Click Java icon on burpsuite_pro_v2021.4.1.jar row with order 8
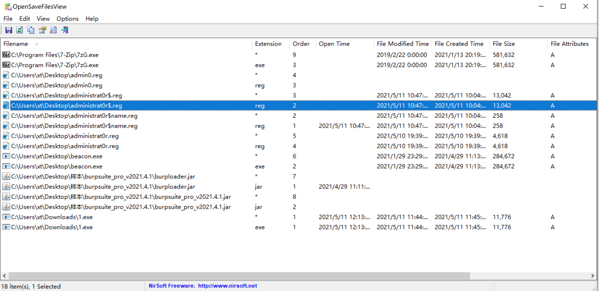Viewport: 599px width, 291px height. tap(6, 197)
